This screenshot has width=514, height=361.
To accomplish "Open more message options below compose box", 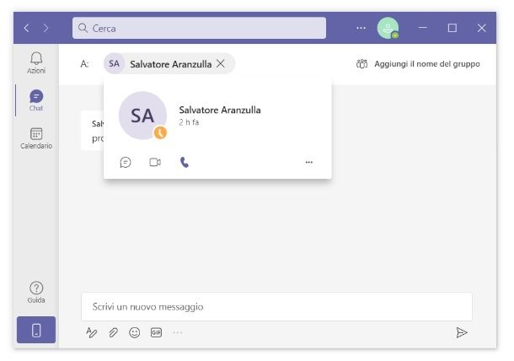I will pyautogui.click(x=177, y=332).
